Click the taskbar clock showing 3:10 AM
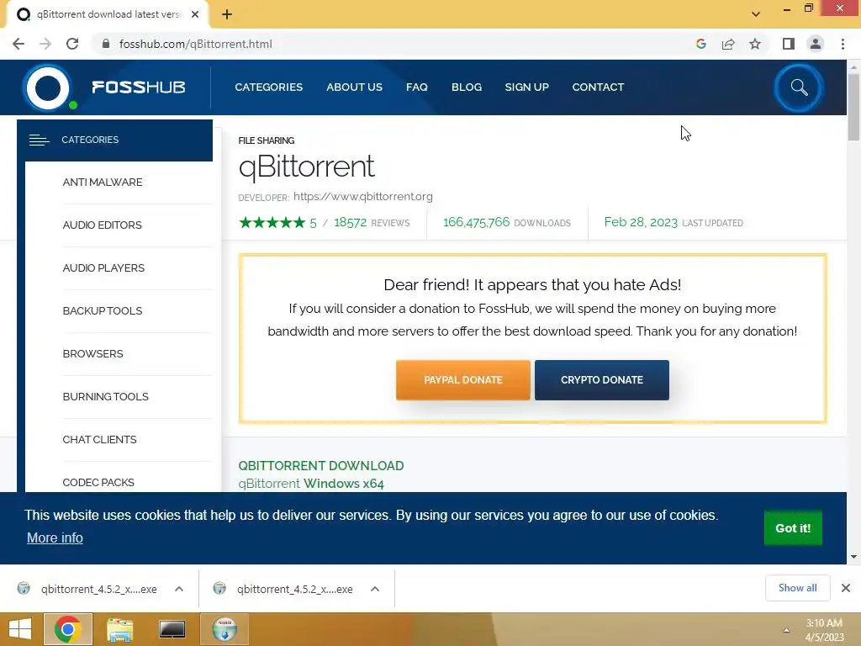Screen dimensions: 861x646 [x=824, y=629]
